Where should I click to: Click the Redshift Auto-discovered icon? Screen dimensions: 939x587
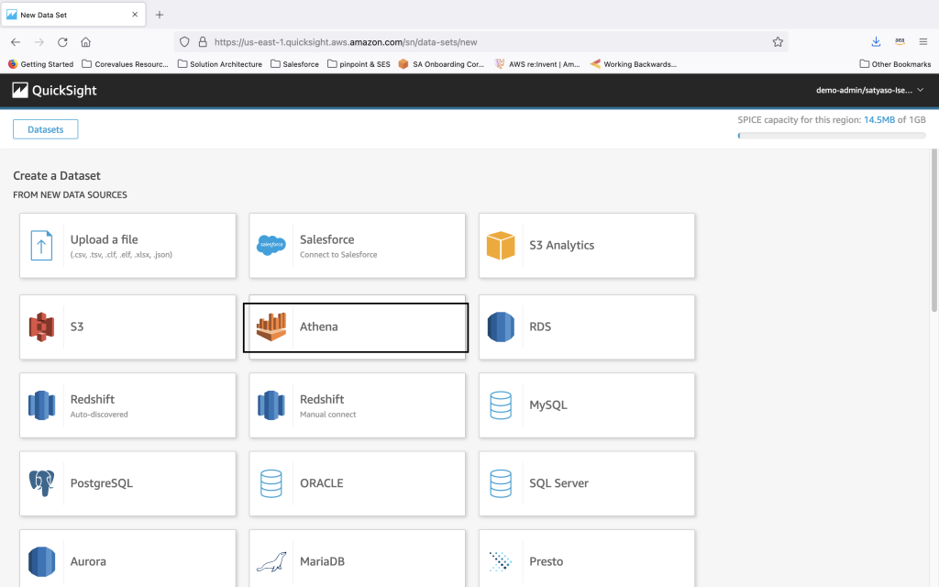click(x=41, y=405)
